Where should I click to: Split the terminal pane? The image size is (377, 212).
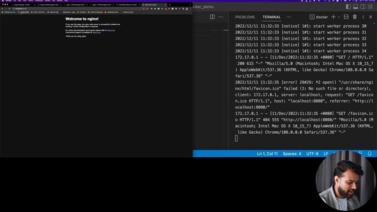pos(346,17)
